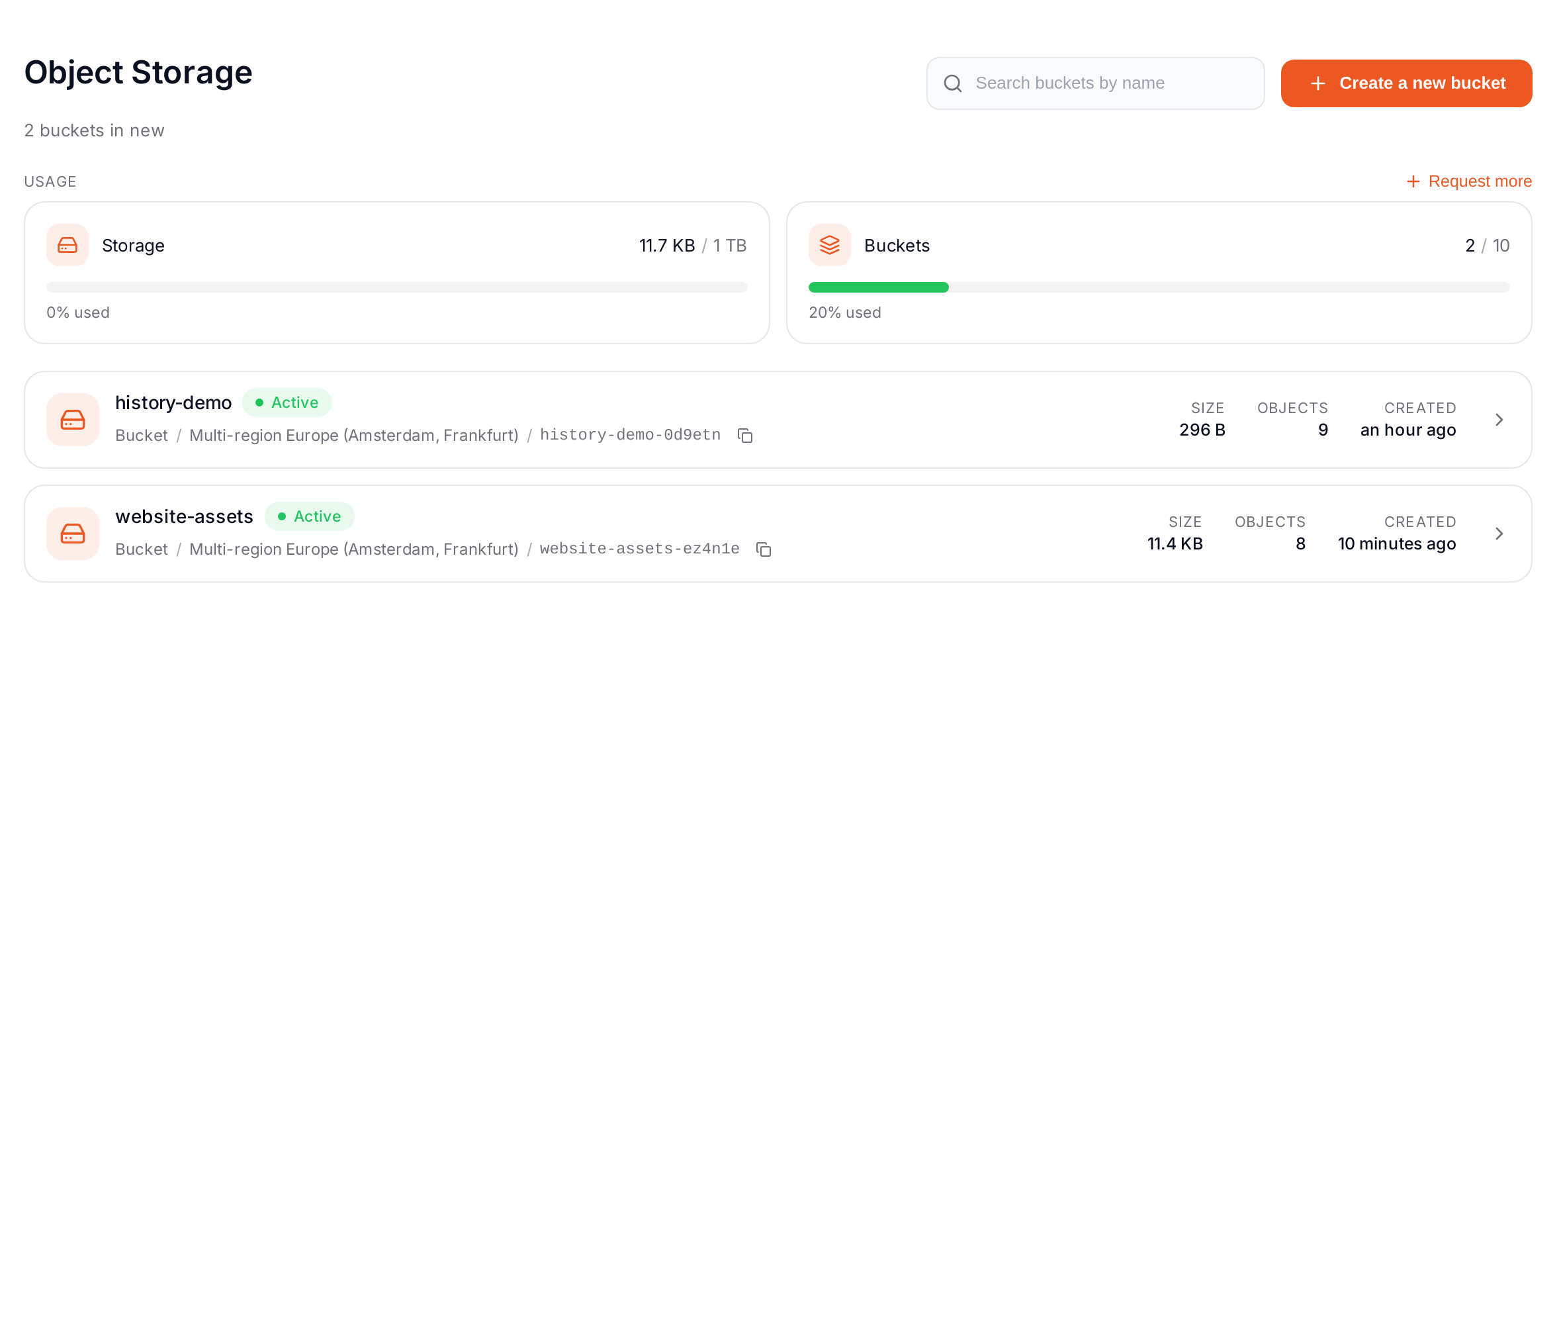This screenshot has width=1559, height=1324.
Task: Click the plus icon beside Request more
Action: click(x=1413, y=181)
